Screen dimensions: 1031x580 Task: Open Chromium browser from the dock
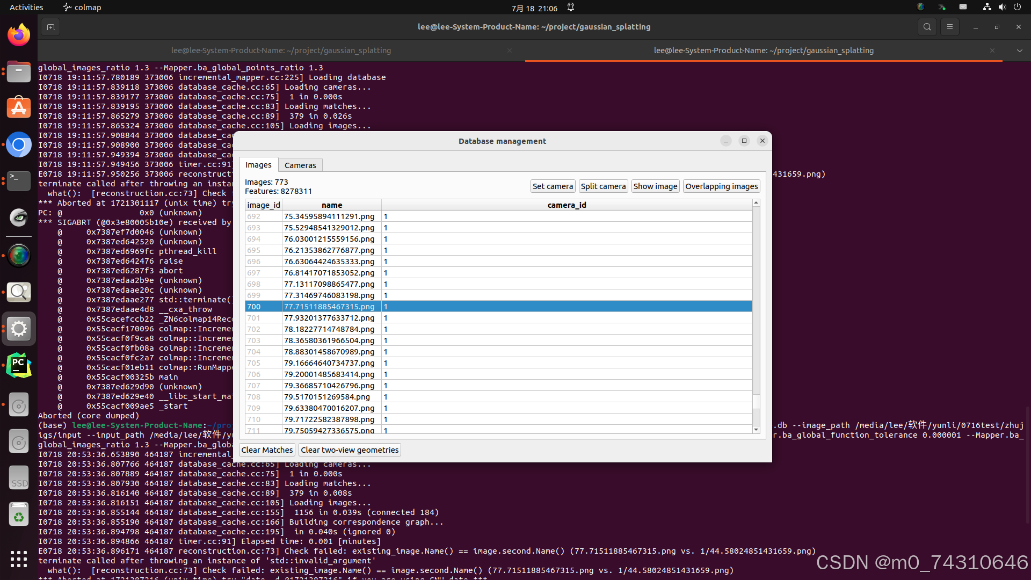coord(19,144)
